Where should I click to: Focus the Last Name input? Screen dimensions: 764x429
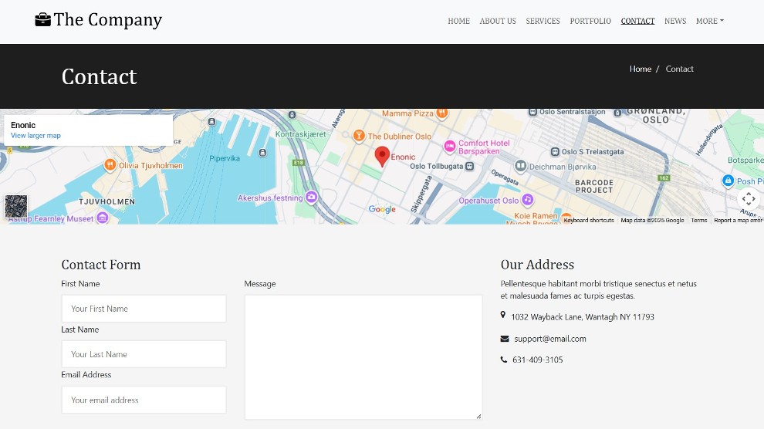click(144, 354)
